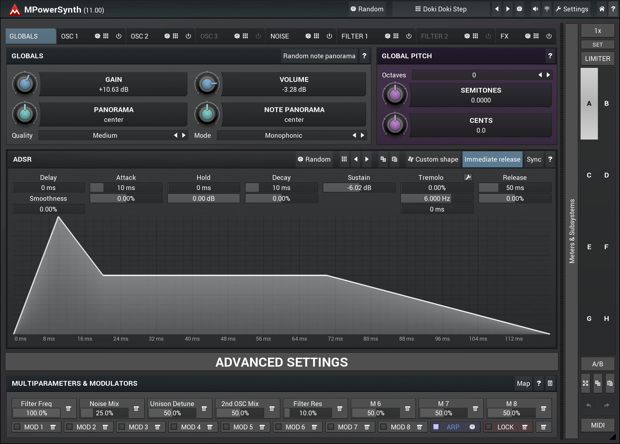Click the speaker icon in title bar
620x444 pixels.
[535, 9]
